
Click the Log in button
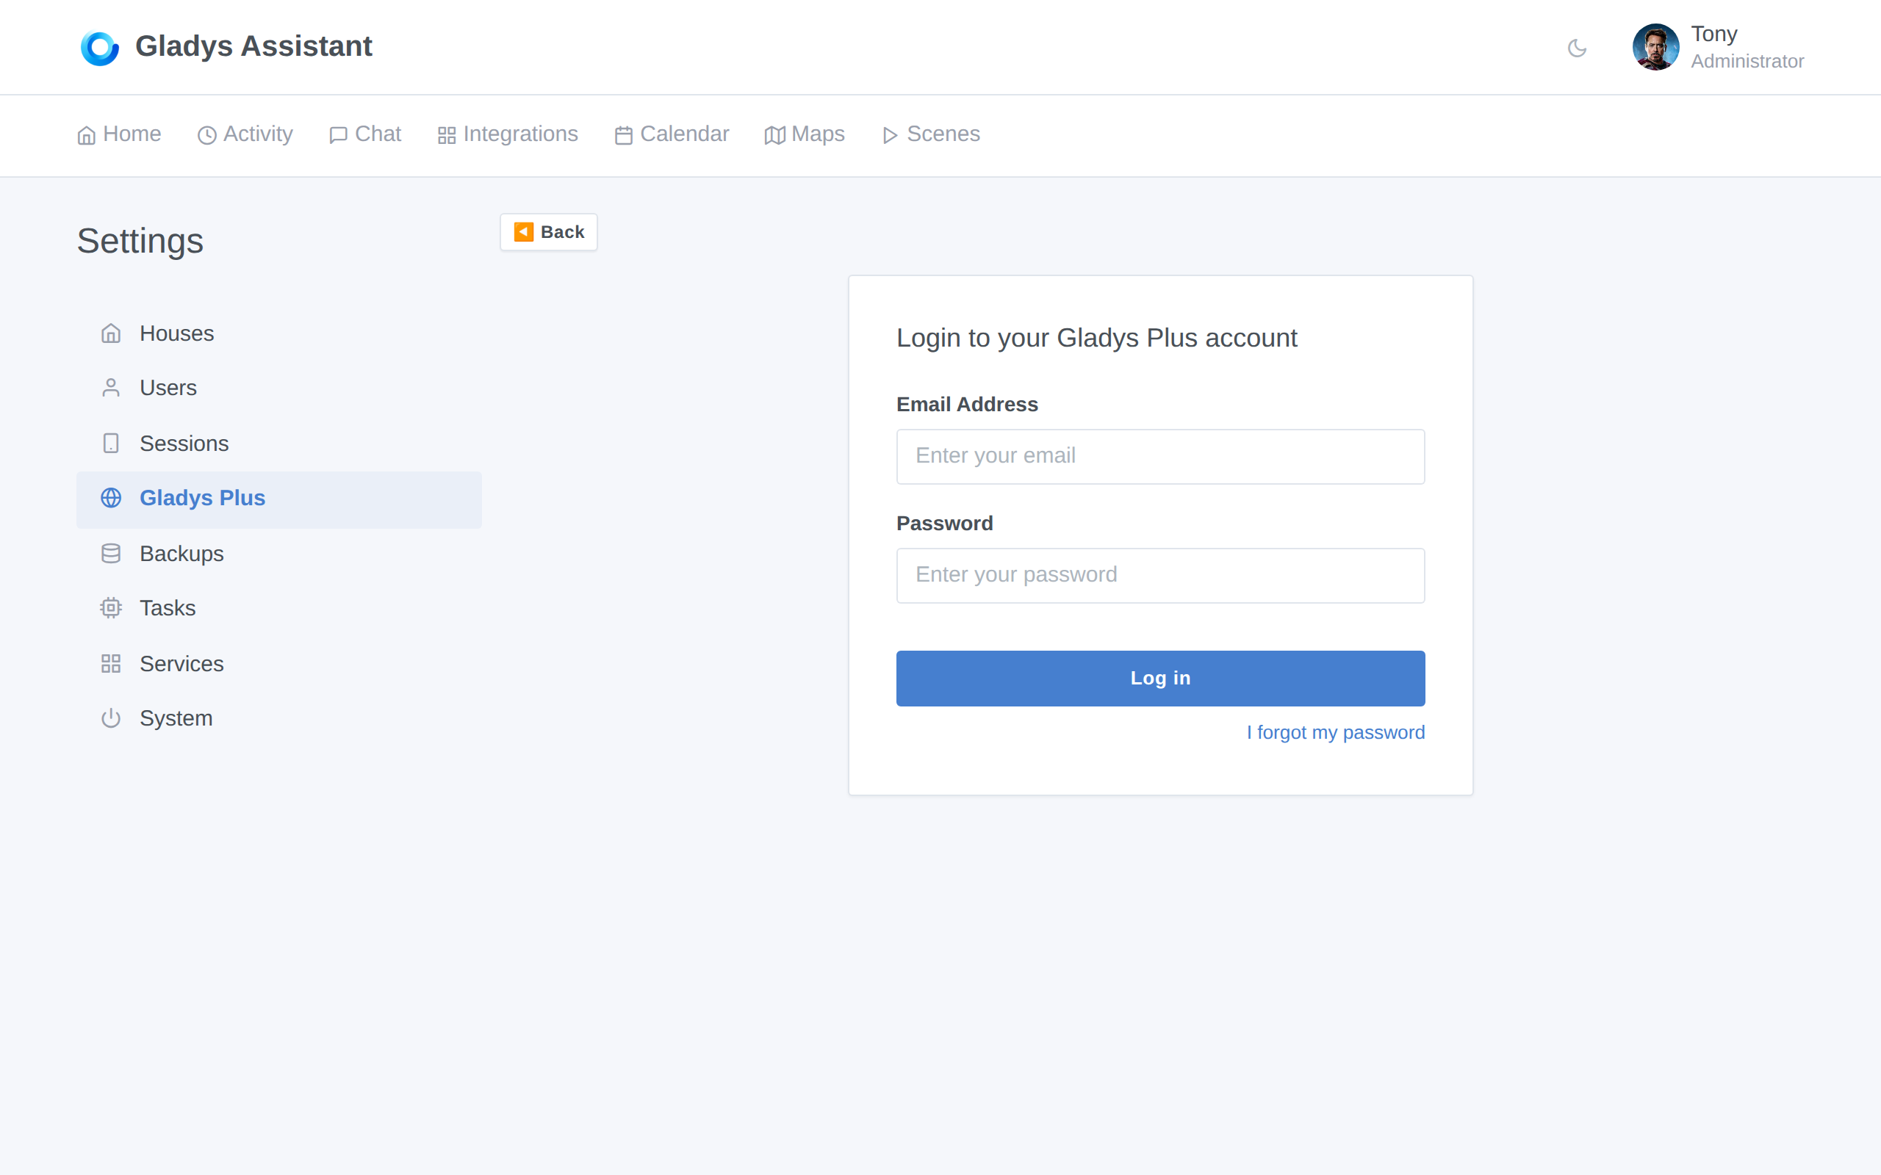(x=1160, y=678)
